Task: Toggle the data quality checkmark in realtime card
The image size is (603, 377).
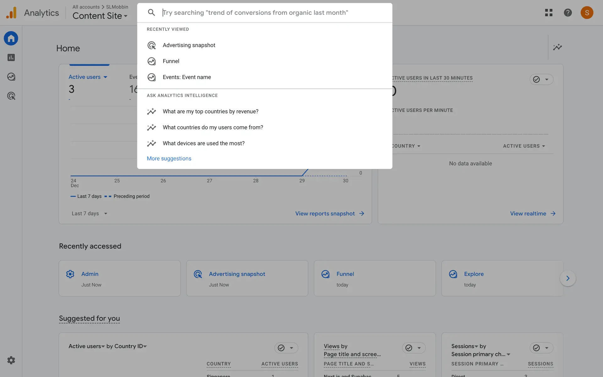Action: pos(536,79)
